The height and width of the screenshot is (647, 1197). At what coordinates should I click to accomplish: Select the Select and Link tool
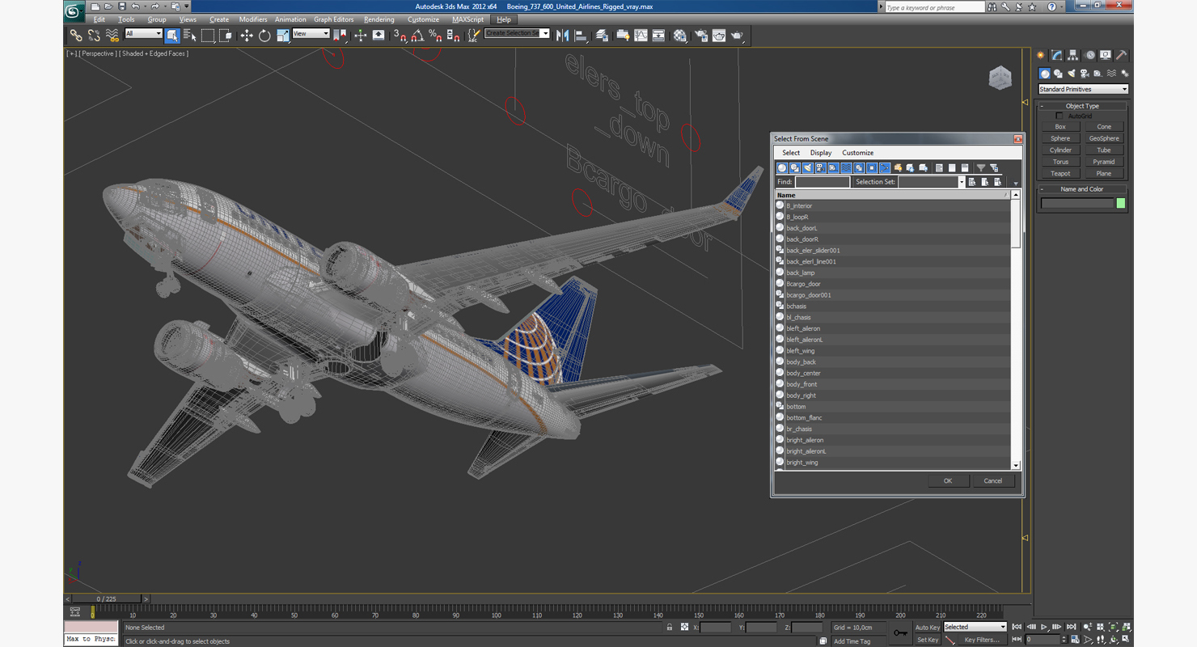[75, 35]
